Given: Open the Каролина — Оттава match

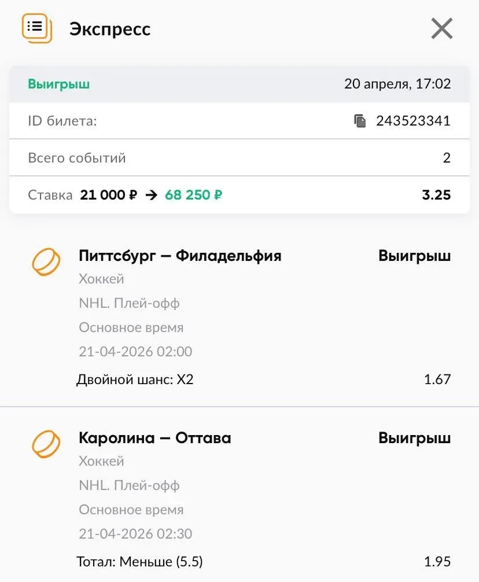Looking at the screenshot, I should 154,438.
